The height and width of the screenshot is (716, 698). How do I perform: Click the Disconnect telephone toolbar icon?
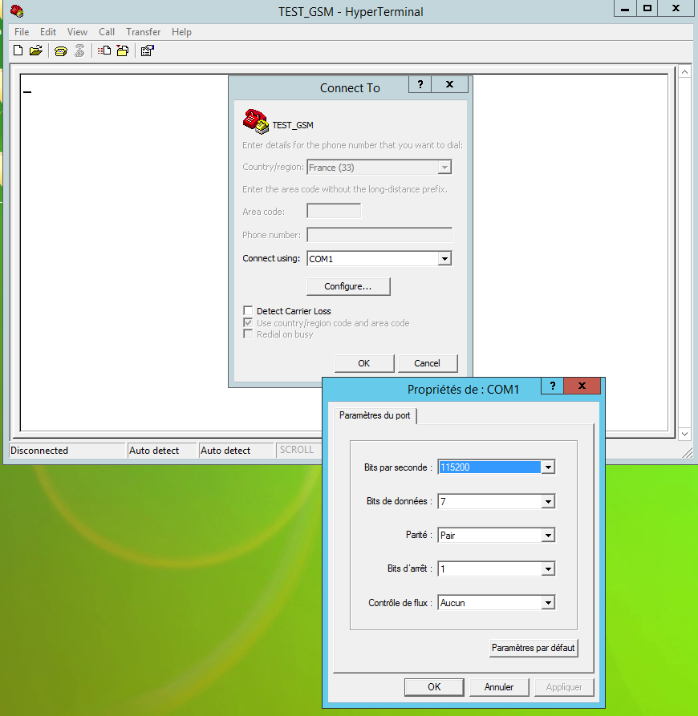tap(79, 51)
